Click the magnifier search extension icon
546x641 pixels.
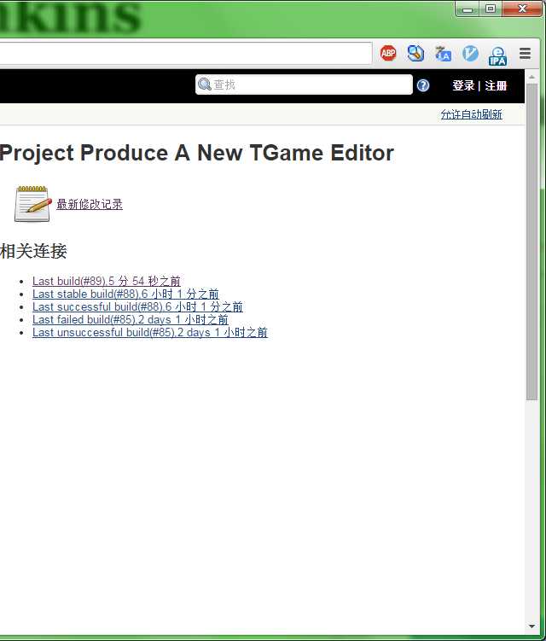pos(415,53)
